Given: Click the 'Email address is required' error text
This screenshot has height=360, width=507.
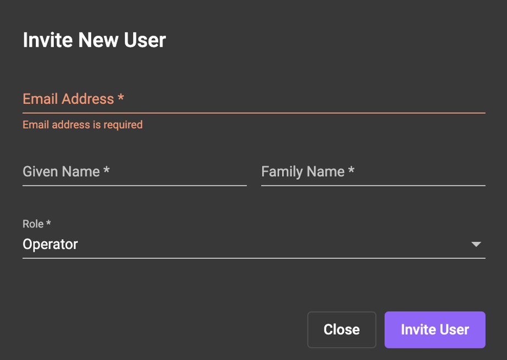Looking at the screenshot, I should [x=82, y=125].
